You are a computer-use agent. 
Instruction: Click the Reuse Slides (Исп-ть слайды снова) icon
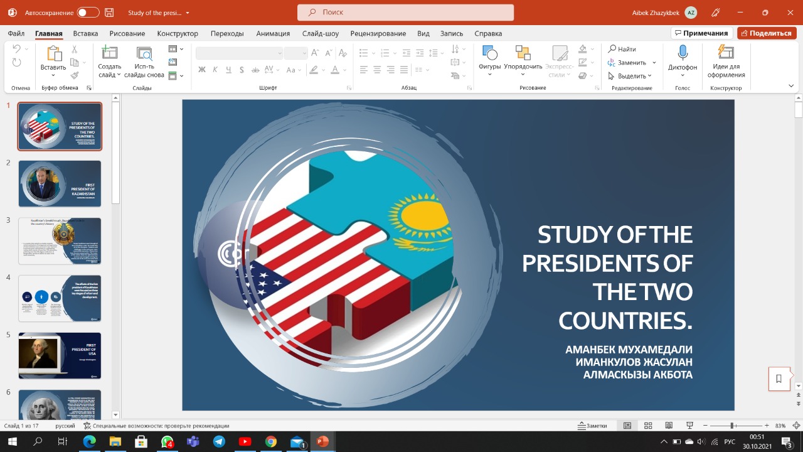(144, 54)
